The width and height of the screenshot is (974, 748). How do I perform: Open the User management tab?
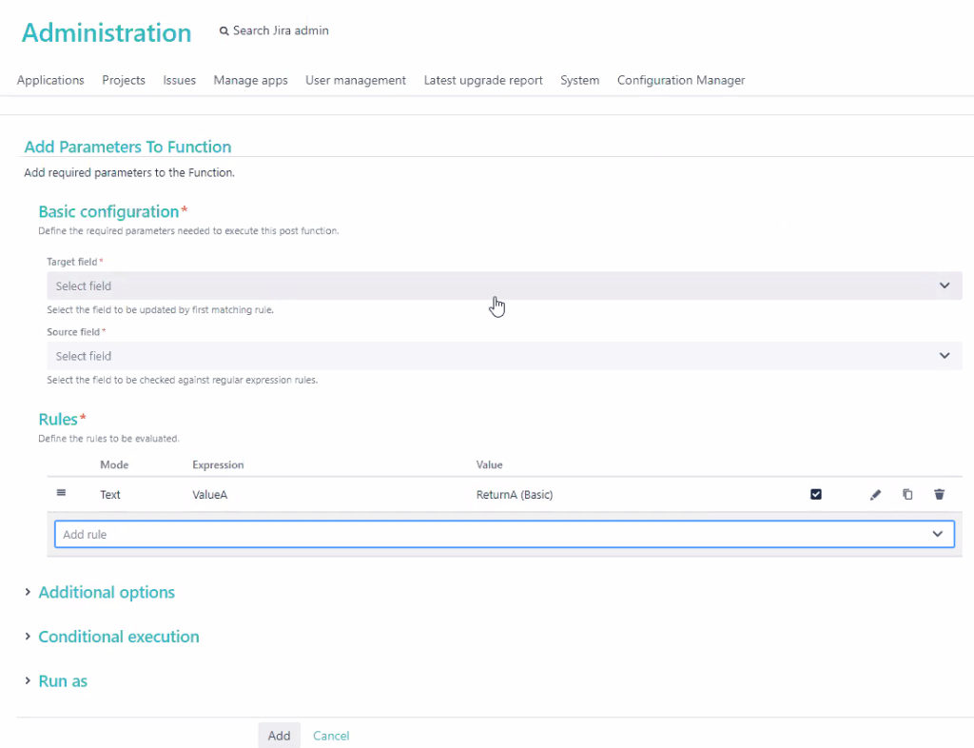click(356, 81)
